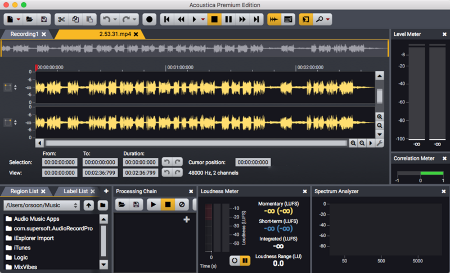Save the file with the floppy disk icon

tap(44, 19)
